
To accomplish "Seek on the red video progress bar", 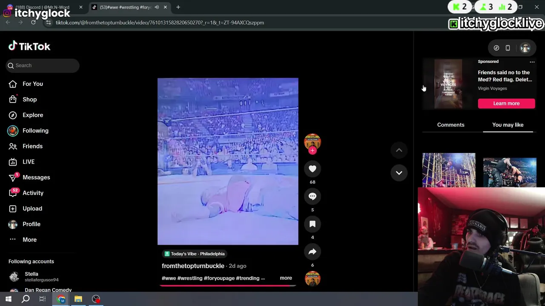I will pyautogui.click(x=228, y=285).
